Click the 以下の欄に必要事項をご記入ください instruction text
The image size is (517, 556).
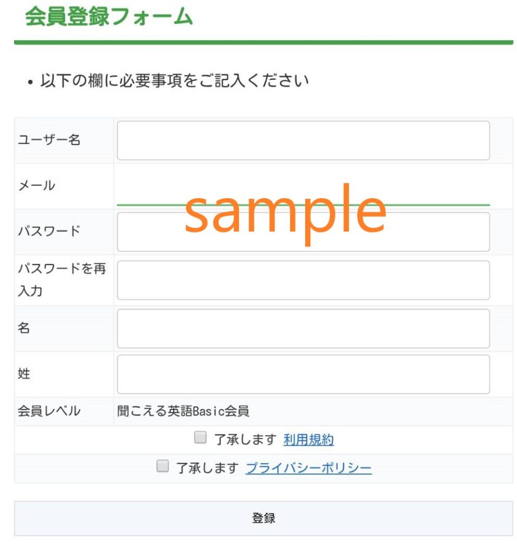tap(174, 81)
